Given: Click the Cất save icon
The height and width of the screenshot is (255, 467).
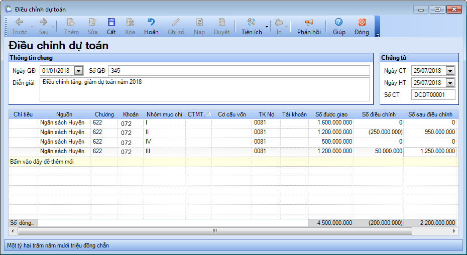Looking at the screenshot, I should tap(111, 22).
